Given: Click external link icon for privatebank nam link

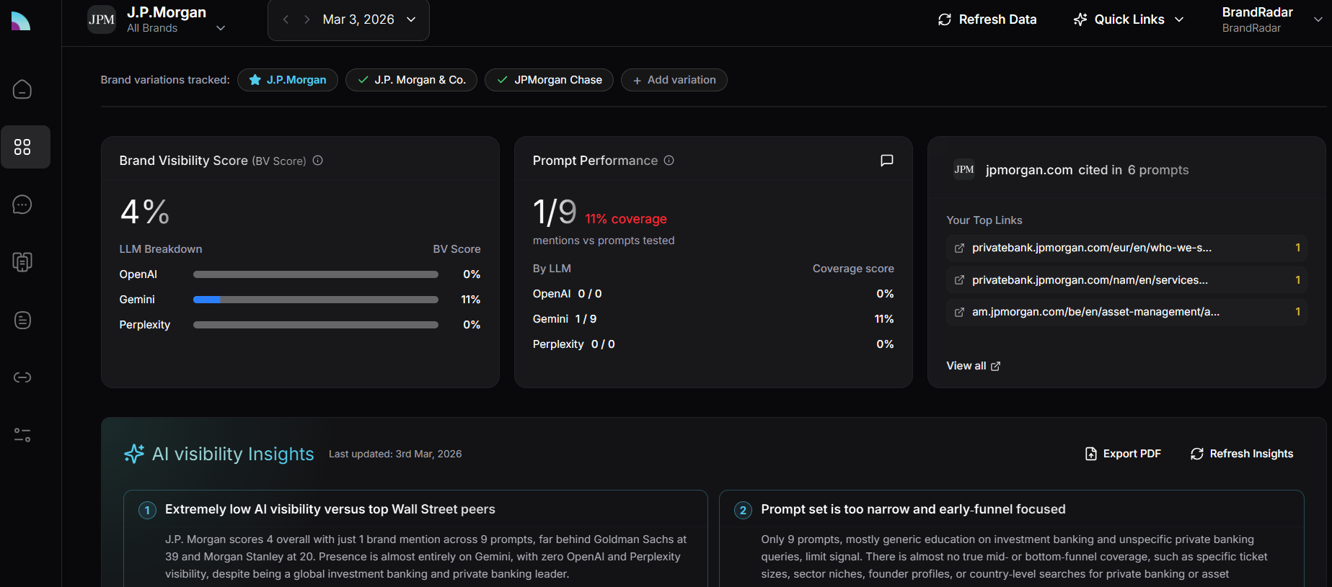Looking at the screenshot, I should (959, 280).
